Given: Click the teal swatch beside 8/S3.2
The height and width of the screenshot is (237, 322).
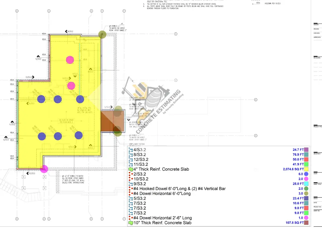Looking at the screenshot, I should (x=306, y=154).
